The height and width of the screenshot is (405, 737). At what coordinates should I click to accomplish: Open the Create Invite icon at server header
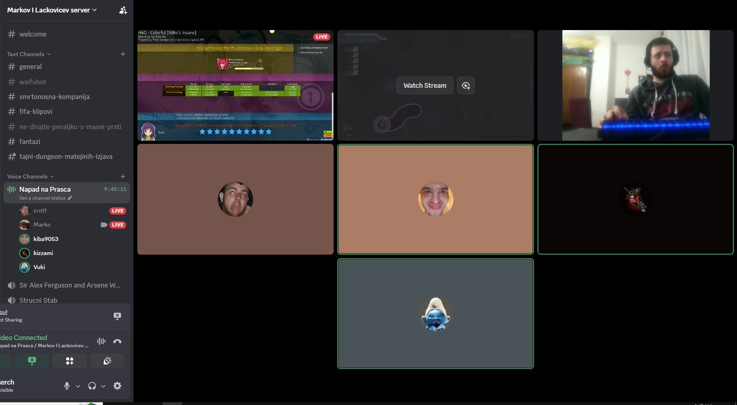[122, 10]
